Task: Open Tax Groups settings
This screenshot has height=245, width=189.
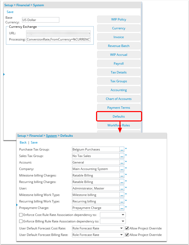Action: click(119, 81)
